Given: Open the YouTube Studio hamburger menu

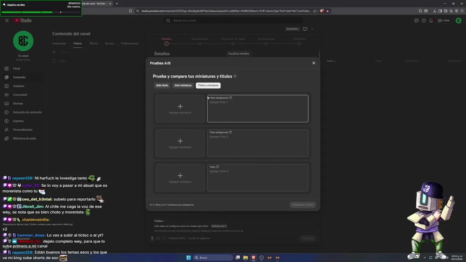Looking at the screenshot, I should pos(7,20).
